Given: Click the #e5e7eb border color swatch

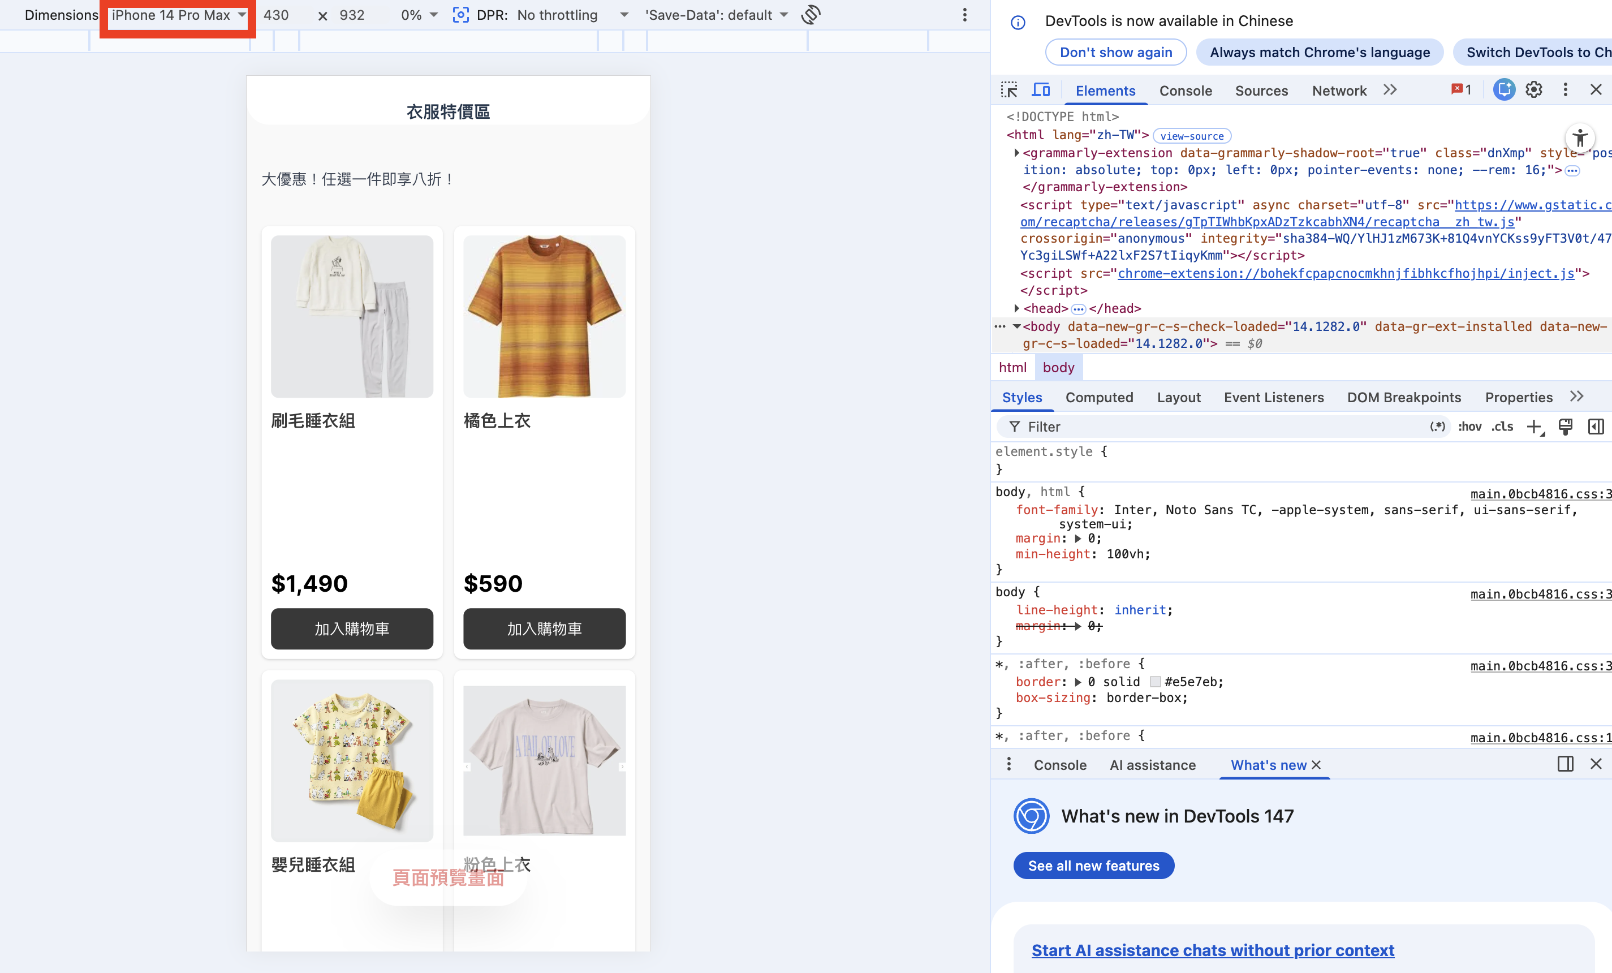Looking at the screenshot, I should pyautogui.click(x=1156, y=682).
